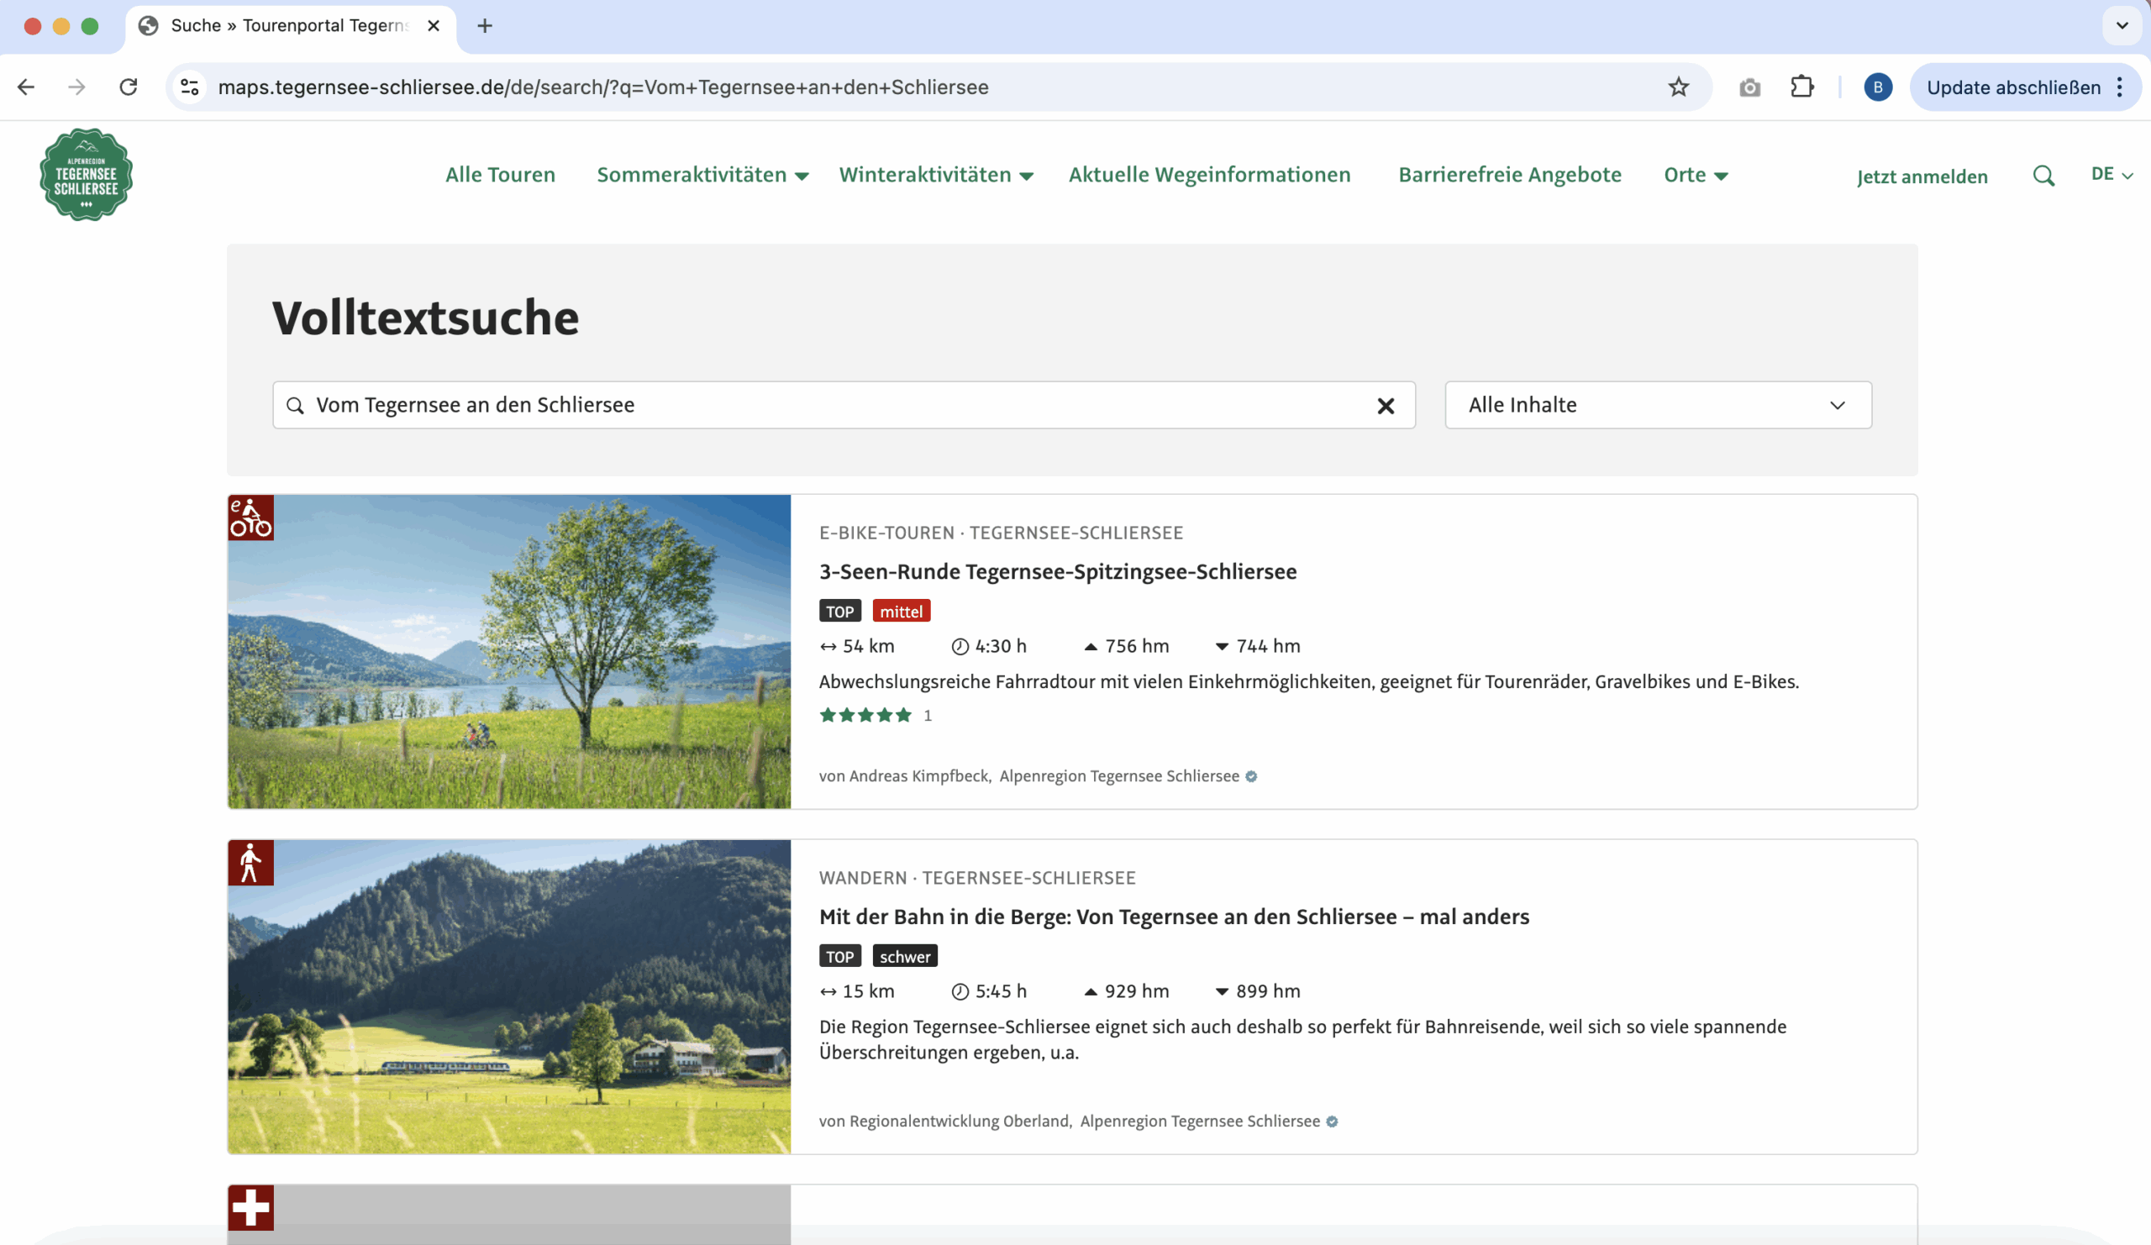Click the e-bike category icon on the first result
The image size is (2151, 1245).
pyautogui.click(x=251, y=518)
